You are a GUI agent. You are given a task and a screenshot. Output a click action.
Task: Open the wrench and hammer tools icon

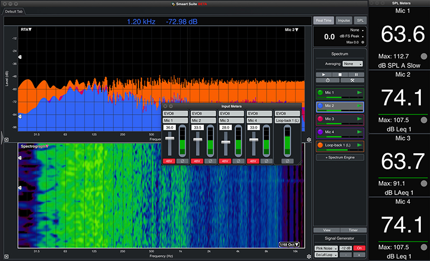pyautogui.click(x=353, y=80)
